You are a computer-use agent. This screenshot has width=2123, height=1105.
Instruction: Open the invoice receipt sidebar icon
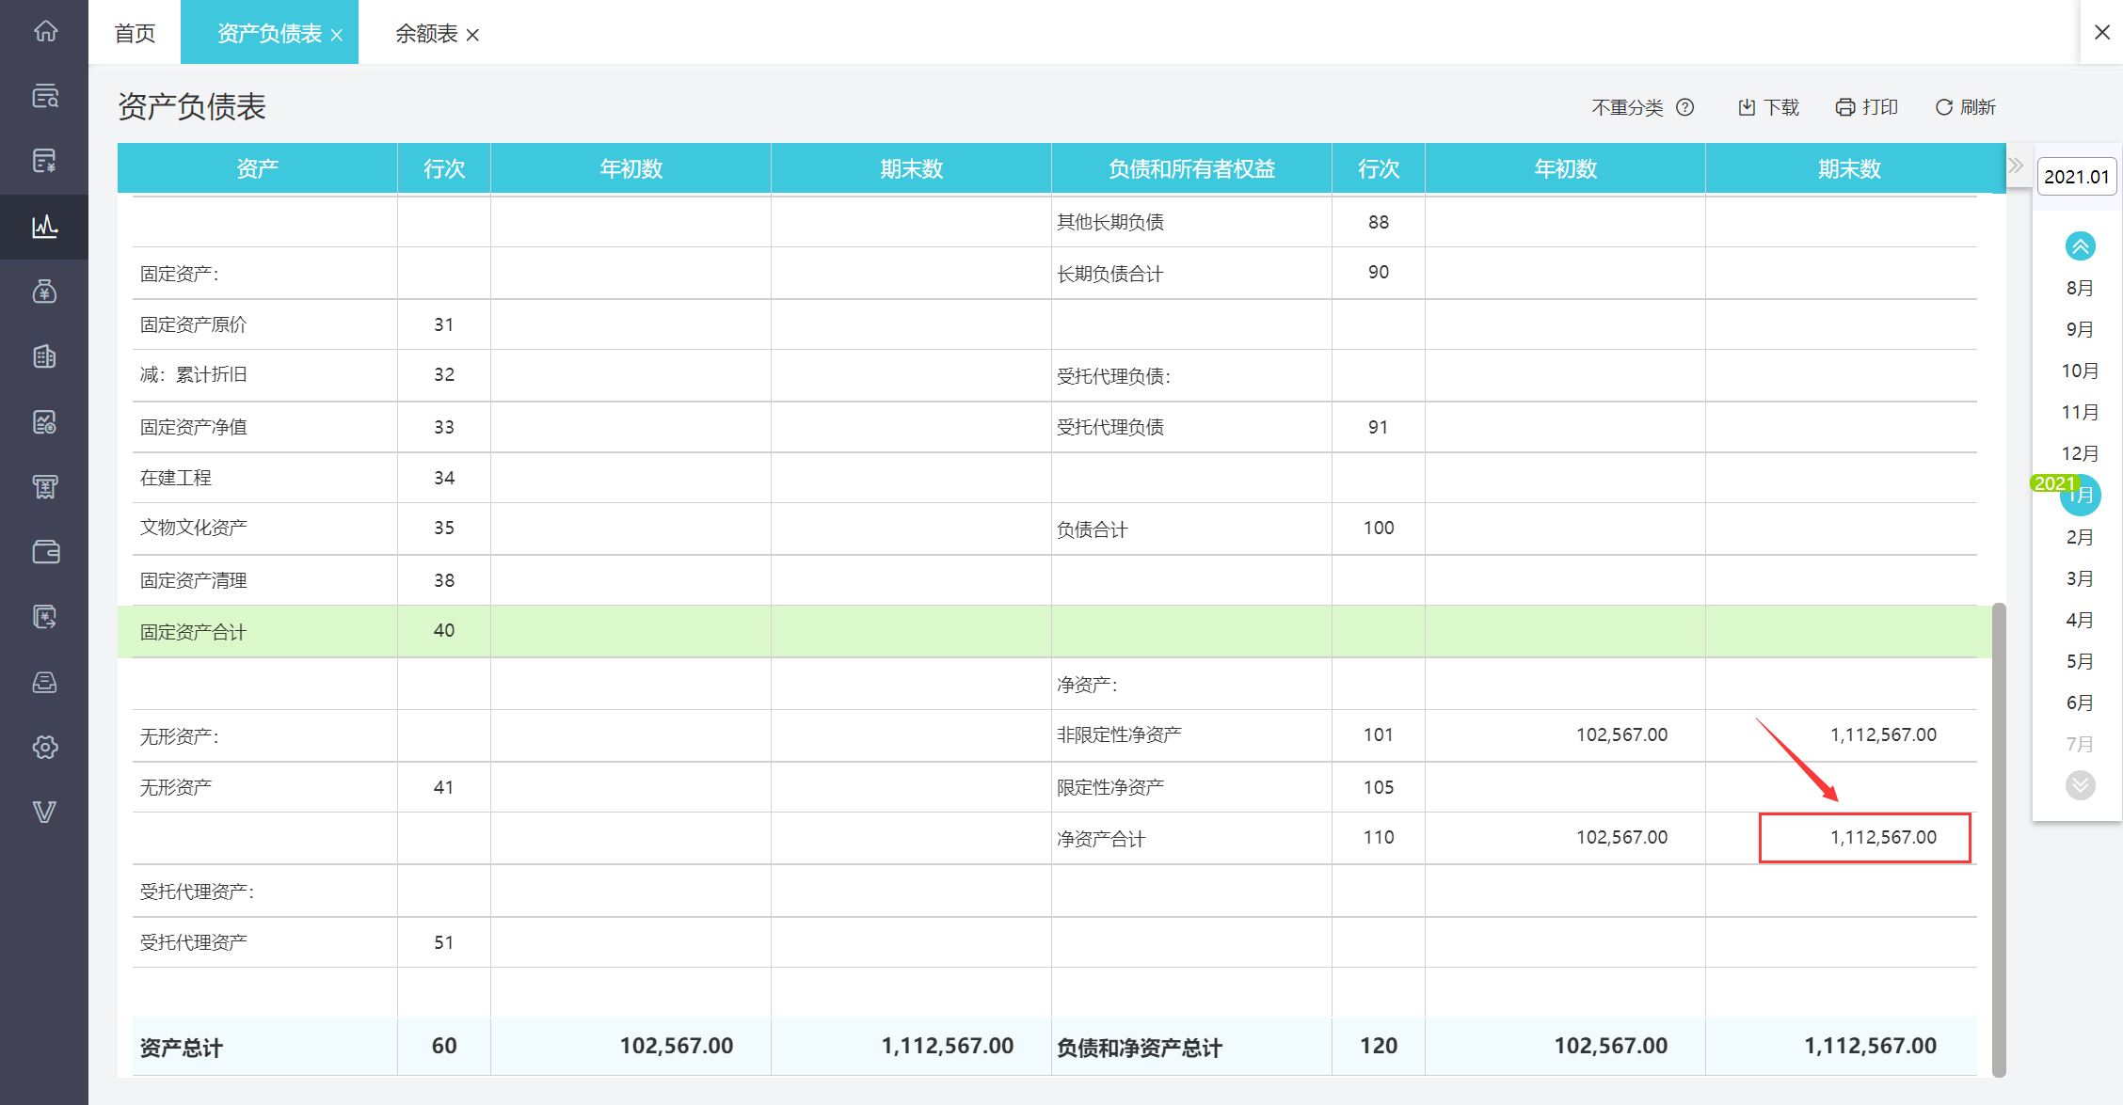coord(45,486)
